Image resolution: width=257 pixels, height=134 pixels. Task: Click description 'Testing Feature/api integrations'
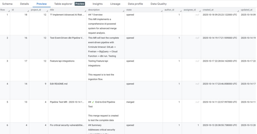[98, 63]
